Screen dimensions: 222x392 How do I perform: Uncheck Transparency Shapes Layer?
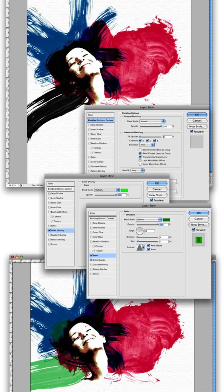pos(140,157)
